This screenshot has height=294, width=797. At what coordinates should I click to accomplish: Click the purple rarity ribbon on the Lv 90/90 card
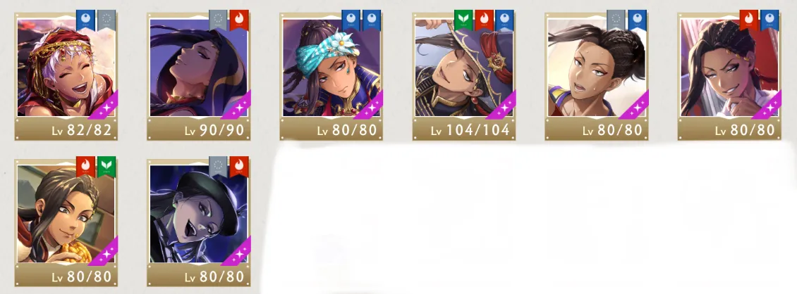tap(238, 106)
